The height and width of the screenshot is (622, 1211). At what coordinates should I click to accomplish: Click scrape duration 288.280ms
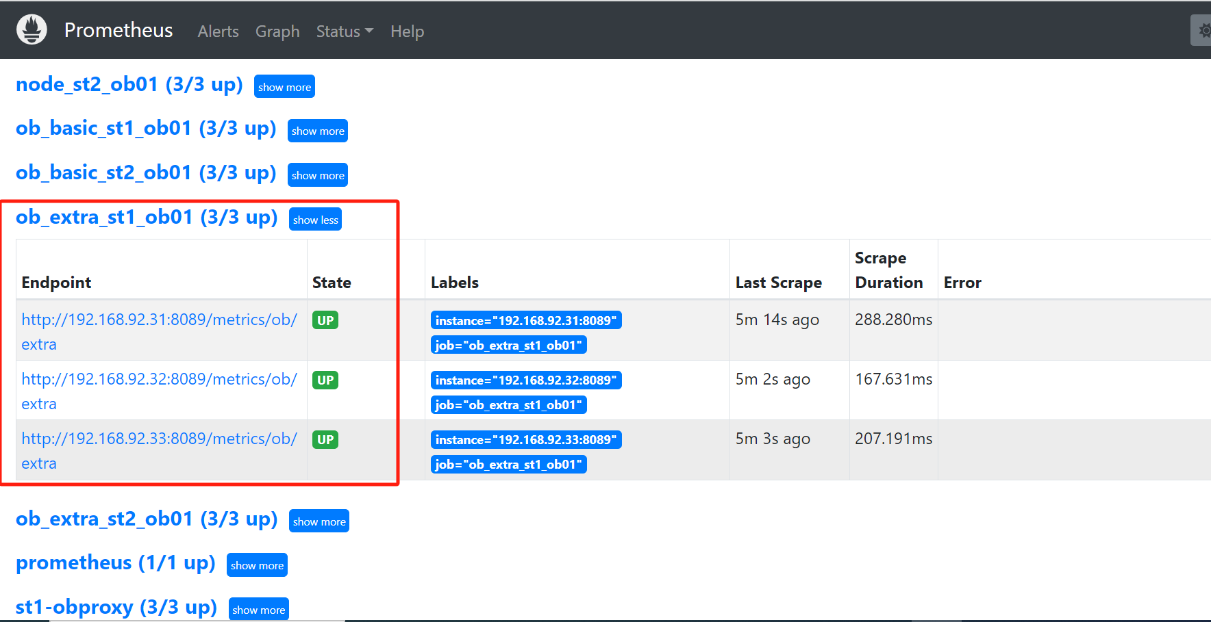(x=894, y=320)
